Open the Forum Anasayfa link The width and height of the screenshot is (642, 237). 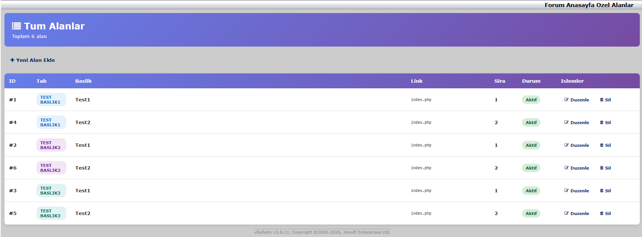(x=570, y=5)
